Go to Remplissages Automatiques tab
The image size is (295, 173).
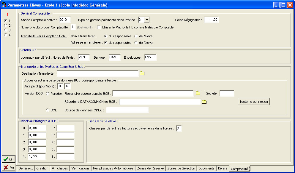pos(113,168)
